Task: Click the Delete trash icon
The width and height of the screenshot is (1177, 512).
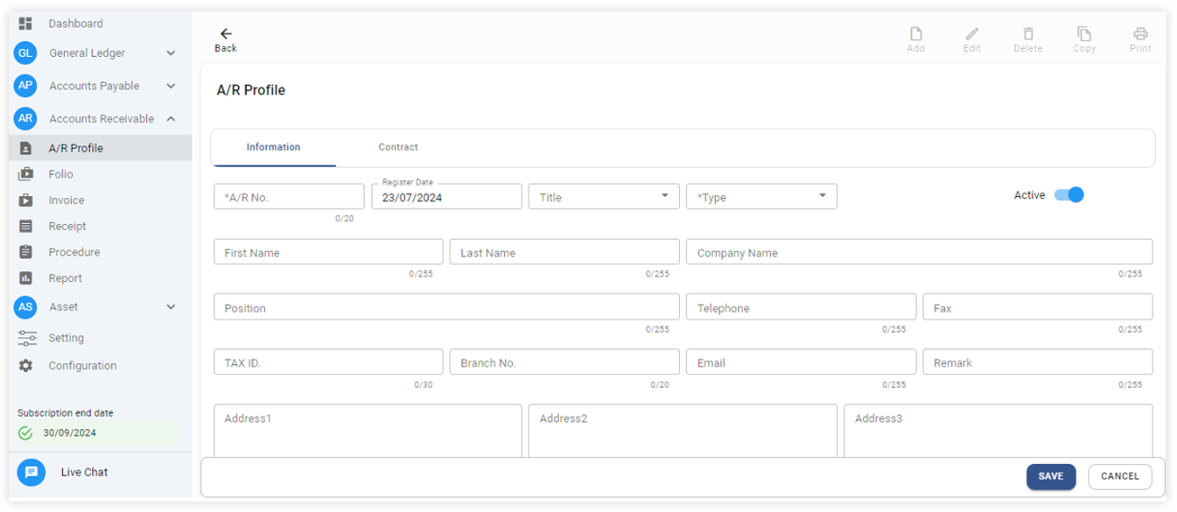Action: pos(1027,34)
